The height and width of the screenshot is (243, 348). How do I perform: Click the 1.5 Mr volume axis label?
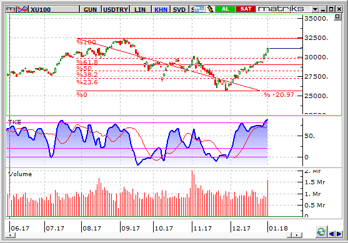coord(315,182)
